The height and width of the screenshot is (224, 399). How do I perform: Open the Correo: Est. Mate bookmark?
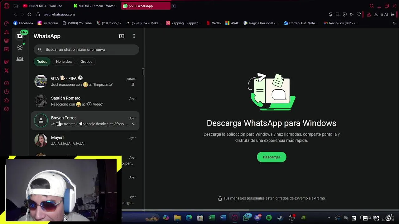[300, 23]
